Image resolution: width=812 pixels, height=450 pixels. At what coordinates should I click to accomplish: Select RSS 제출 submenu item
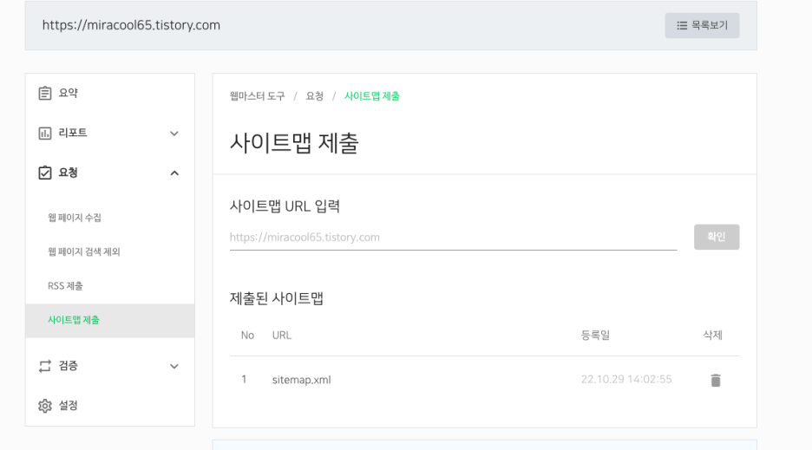coord(110,286)
